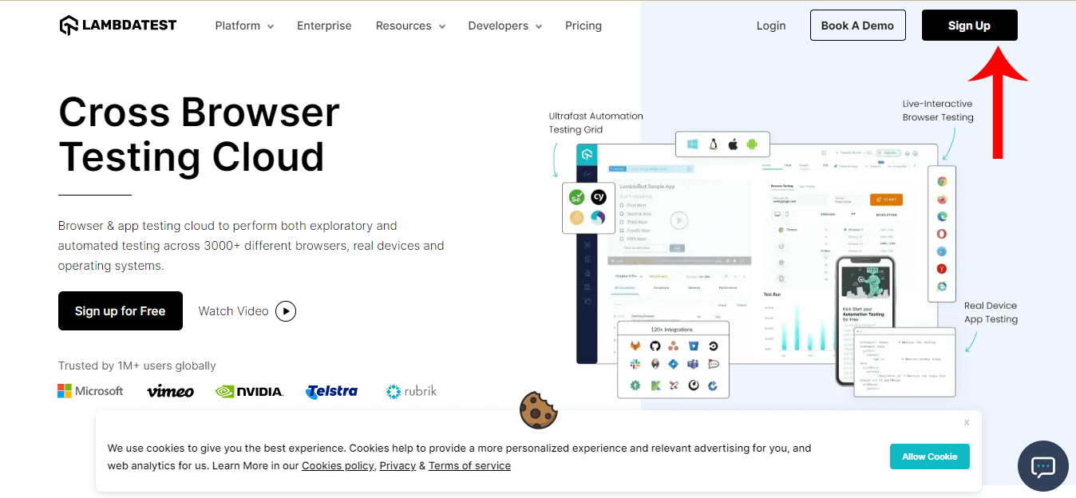The height and width of the screenshot is (498, 1076).
Task: Click the Bitbucket icon in Integrations card
Action: (x=694, y=346)
